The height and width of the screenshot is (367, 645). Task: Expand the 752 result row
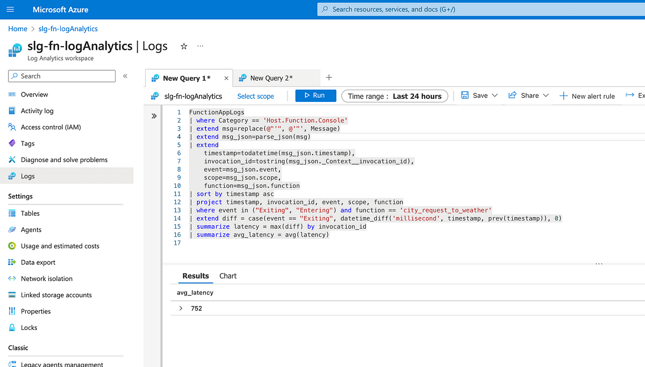point(181,309)
